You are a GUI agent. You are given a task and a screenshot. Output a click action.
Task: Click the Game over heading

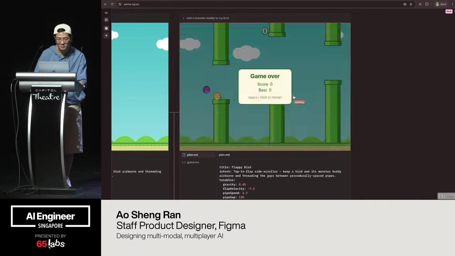pos(265,76)
